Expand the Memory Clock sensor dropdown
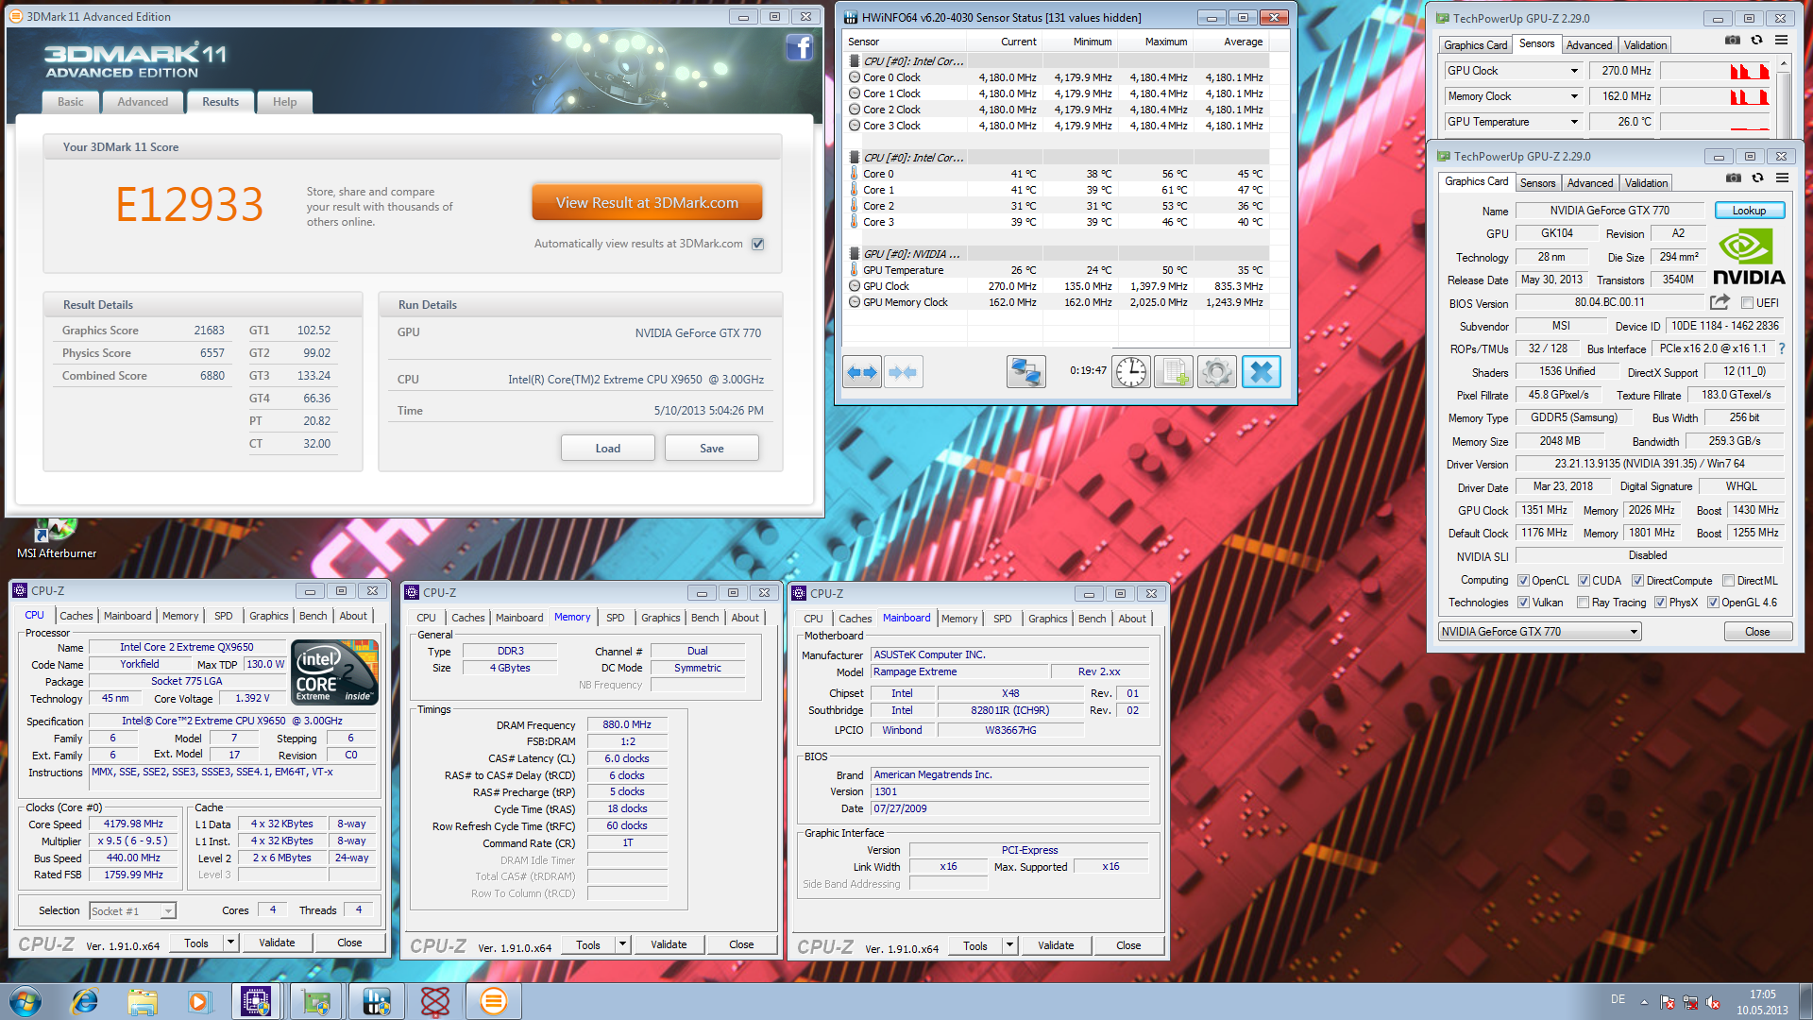1813x1020 pixels. click(x=1573, y=96)
